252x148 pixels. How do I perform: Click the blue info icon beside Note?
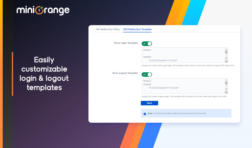pos(145,114)
